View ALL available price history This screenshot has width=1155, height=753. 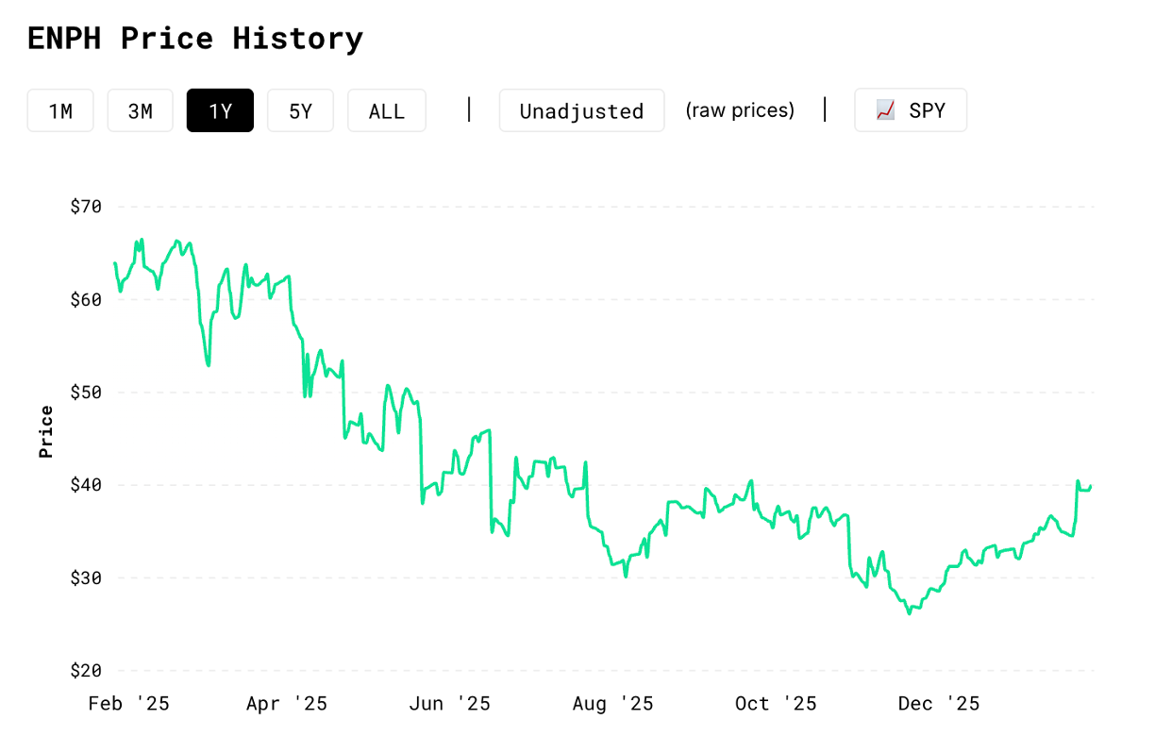pos(387,110)
